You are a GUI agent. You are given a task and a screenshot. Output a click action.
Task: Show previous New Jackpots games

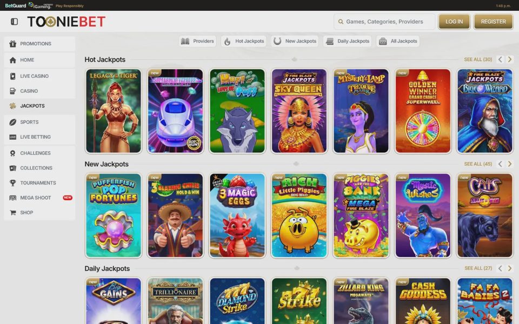point(500,164)
